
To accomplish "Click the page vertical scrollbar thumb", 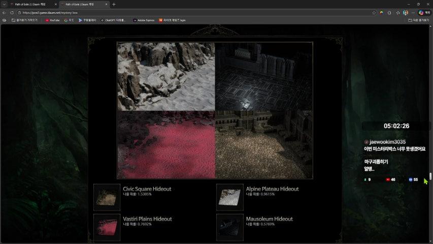I will [430, 176].
